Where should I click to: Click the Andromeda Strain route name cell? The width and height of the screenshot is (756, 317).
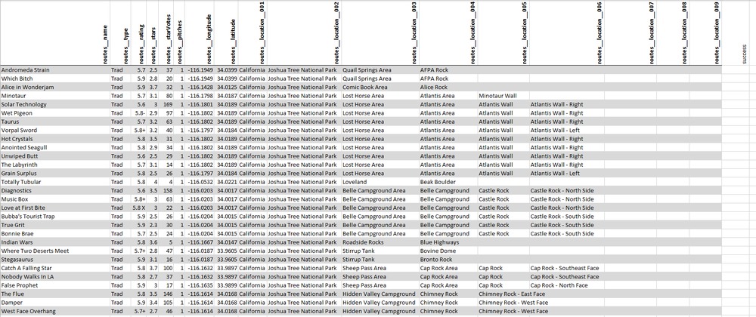tap(55, 70)
